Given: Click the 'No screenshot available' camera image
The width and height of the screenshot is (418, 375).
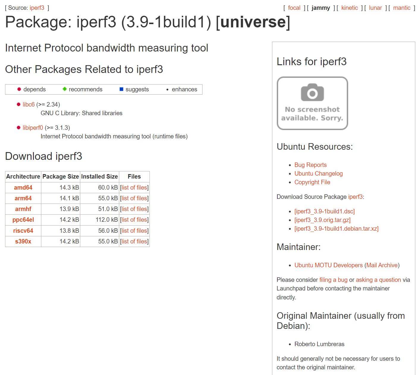Looking at the screenshot, I should tap(312, 103).
